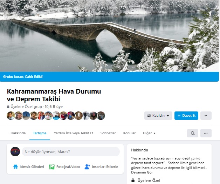Click the İnsanları Etiketle tag people icon
This screenshot has height=184, width=220.
click(x=87, y=166)
